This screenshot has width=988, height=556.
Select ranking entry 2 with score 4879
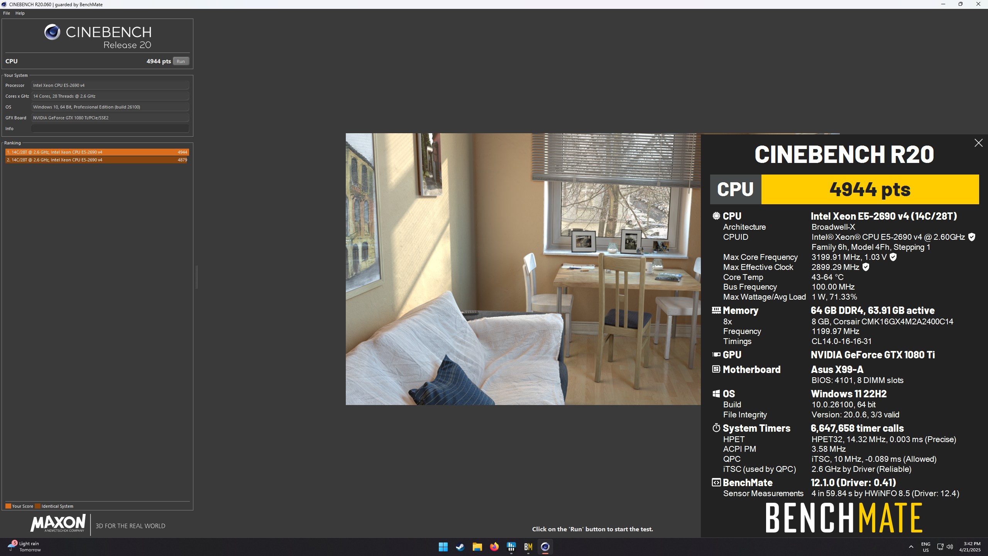coord(96,160)
